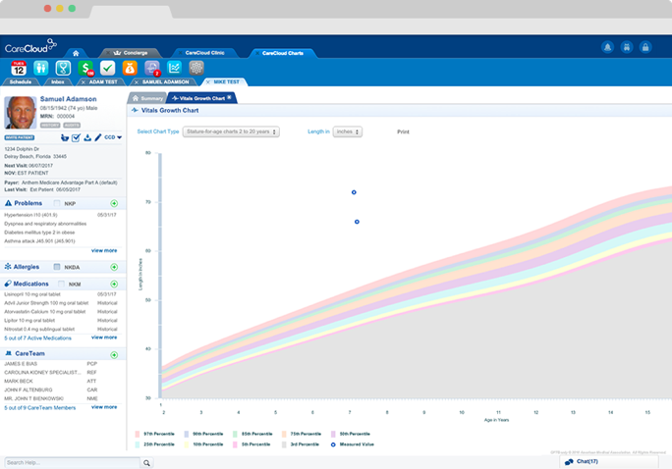
Task: Open the Select Chart Type dropdown
Action: pyautogui.click(x=231, y=131)
